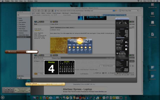This screenshot has width=160, height=100.
Task: Pause playback in the iTunes widget
Action: pos(9,90)
